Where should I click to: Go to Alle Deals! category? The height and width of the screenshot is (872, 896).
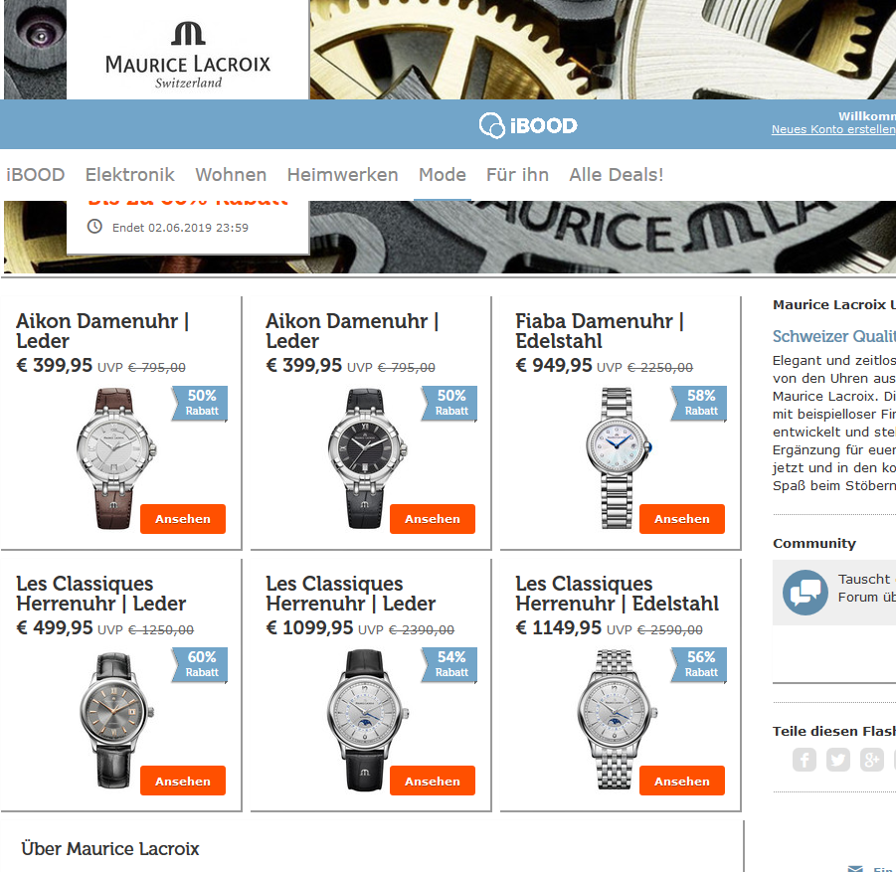pos(616,175)
